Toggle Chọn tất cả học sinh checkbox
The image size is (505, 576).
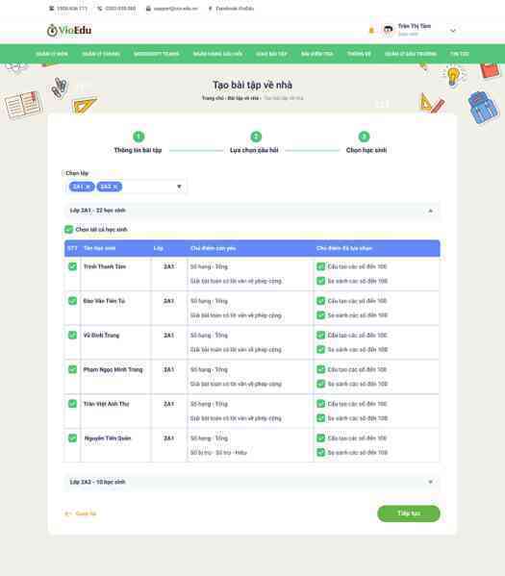pos(68,230)
